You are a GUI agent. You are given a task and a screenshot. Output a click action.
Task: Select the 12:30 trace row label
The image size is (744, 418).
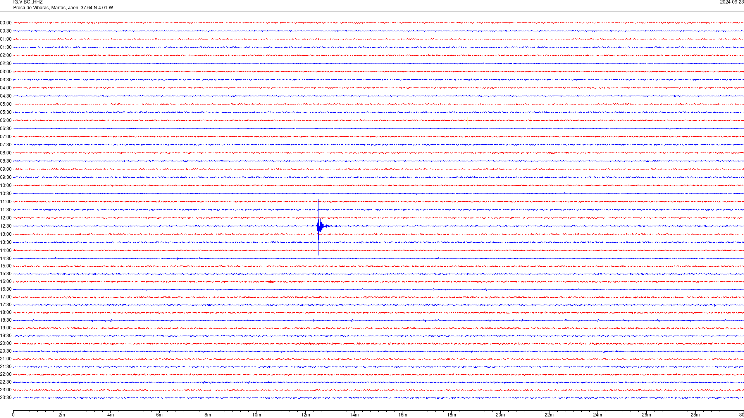(6, 226)
